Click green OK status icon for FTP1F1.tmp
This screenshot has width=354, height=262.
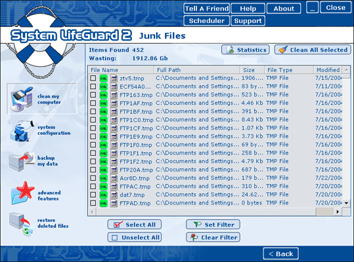point(103,153)
